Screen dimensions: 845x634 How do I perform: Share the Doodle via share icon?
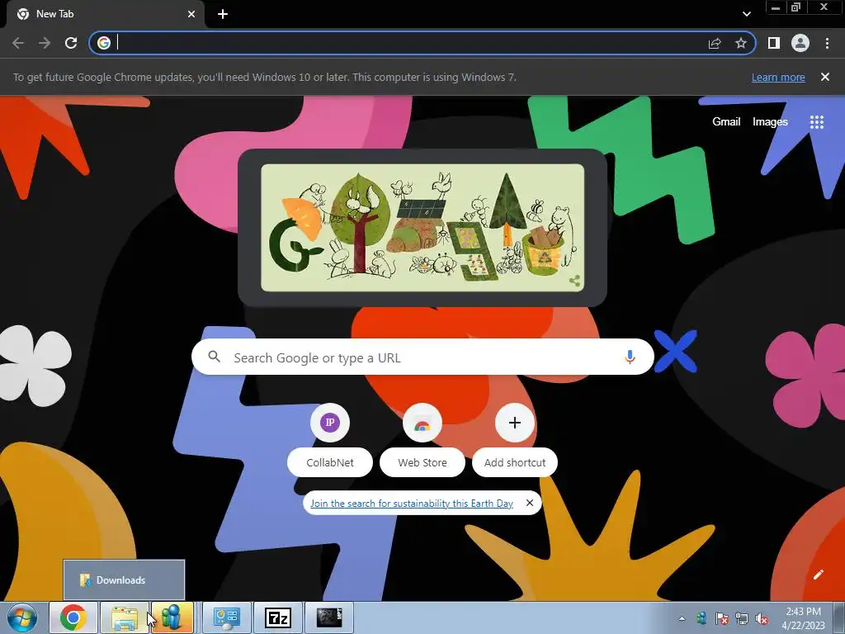point(574,281)
